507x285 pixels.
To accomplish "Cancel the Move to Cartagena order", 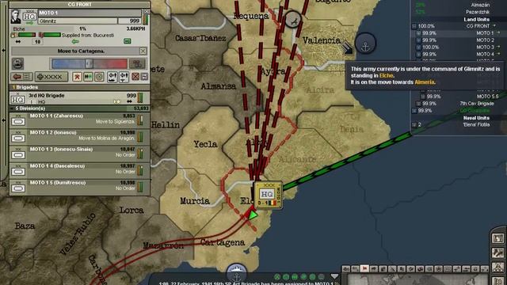I will (x=143, y=51).
